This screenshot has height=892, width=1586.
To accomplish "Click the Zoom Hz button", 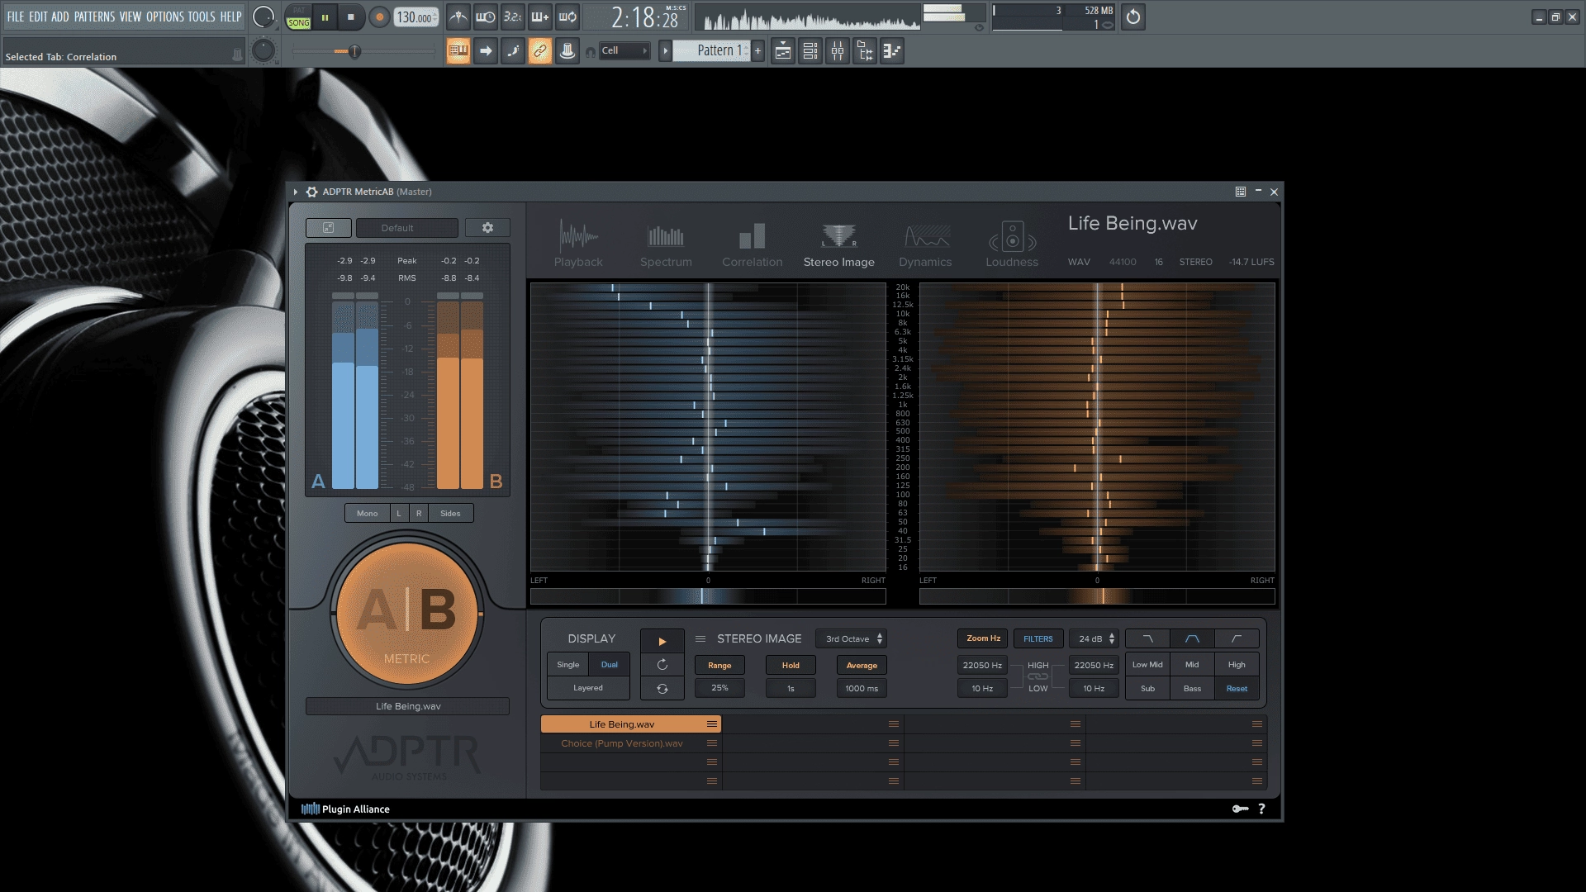I will coord(983,638).
